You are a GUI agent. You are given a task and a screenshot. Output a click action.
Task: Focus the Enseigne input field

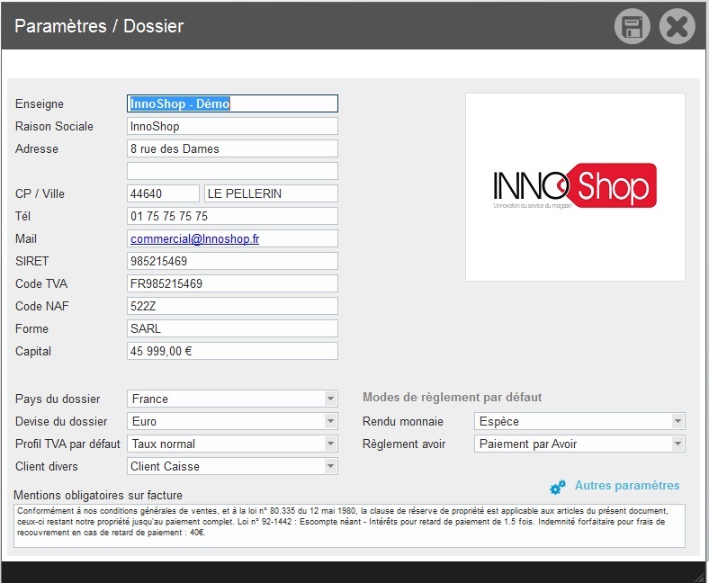point(232,103)
